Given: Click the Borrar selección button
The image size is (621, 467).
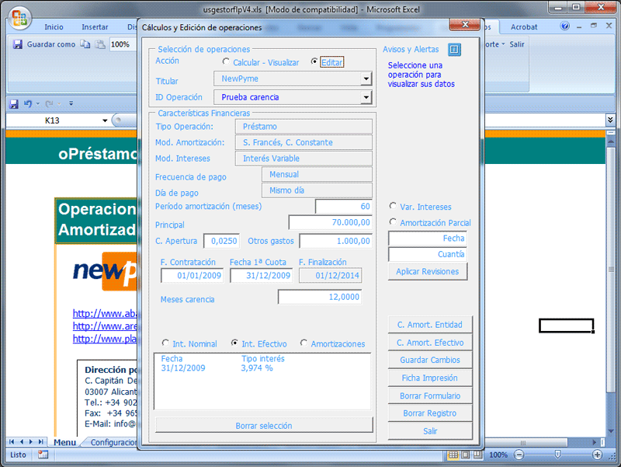Looking at the screenshot, I should [x=264, y=425].
